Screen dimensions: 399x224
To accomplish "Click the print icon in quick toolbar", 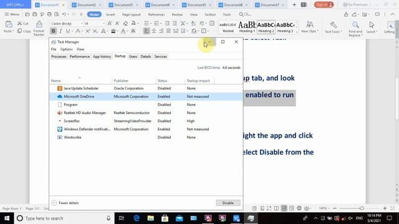I will click(49, 14).
